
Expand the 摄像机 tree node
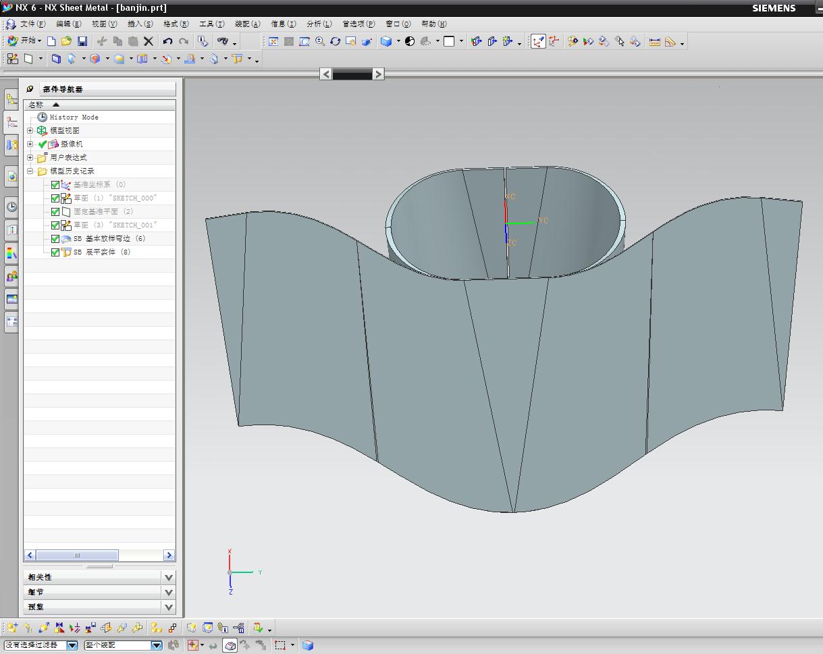click(30, 144)
